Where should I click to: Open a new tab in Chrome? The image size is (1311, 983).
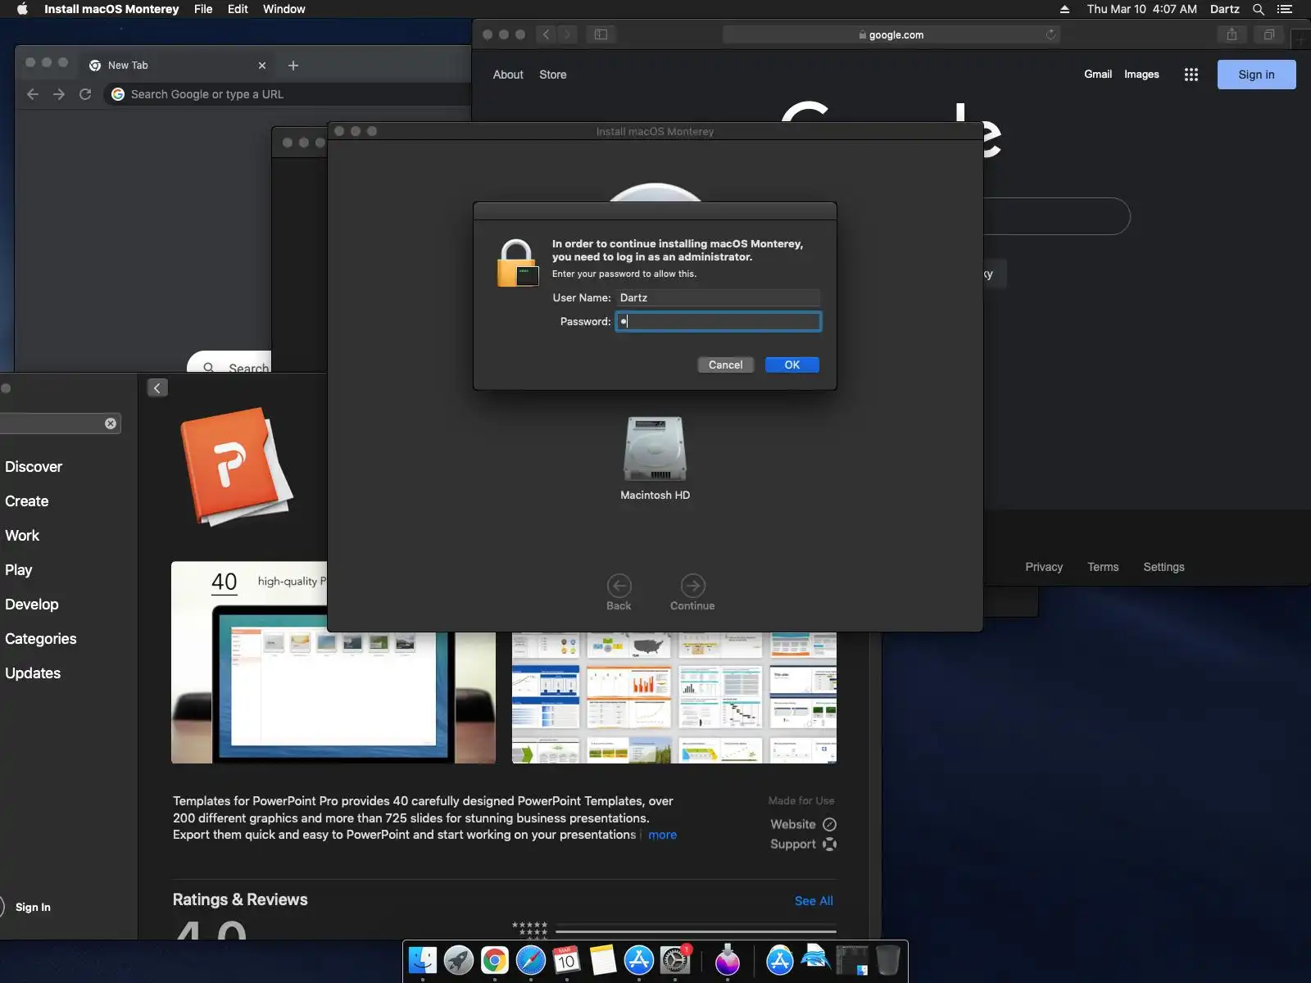click(293, 66)
